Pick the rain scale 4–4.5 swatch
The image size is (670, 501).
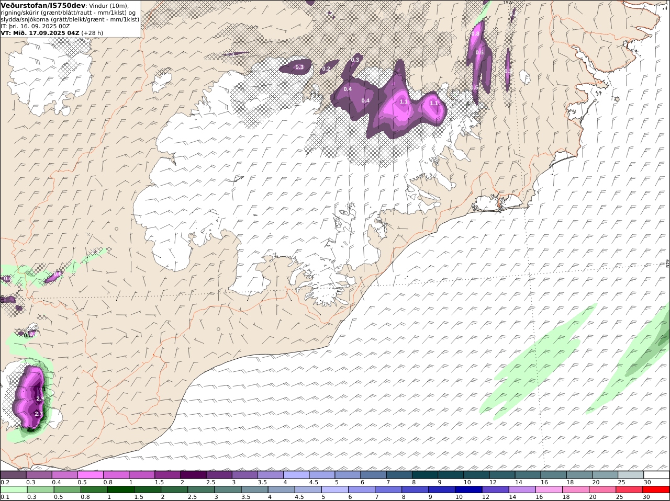[281, 489]
